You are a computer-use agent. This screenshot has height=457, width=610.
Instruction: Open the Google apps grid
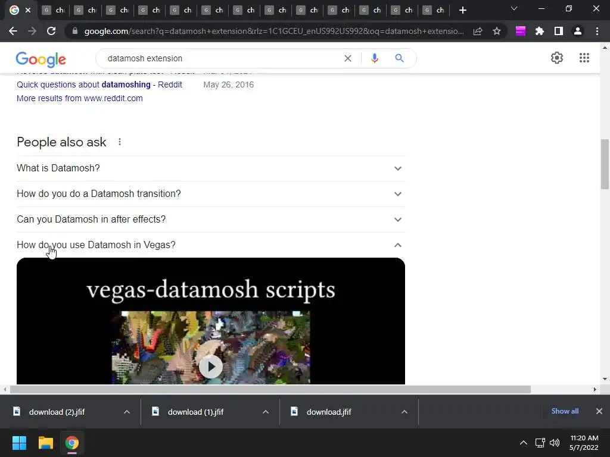point(584,58)
